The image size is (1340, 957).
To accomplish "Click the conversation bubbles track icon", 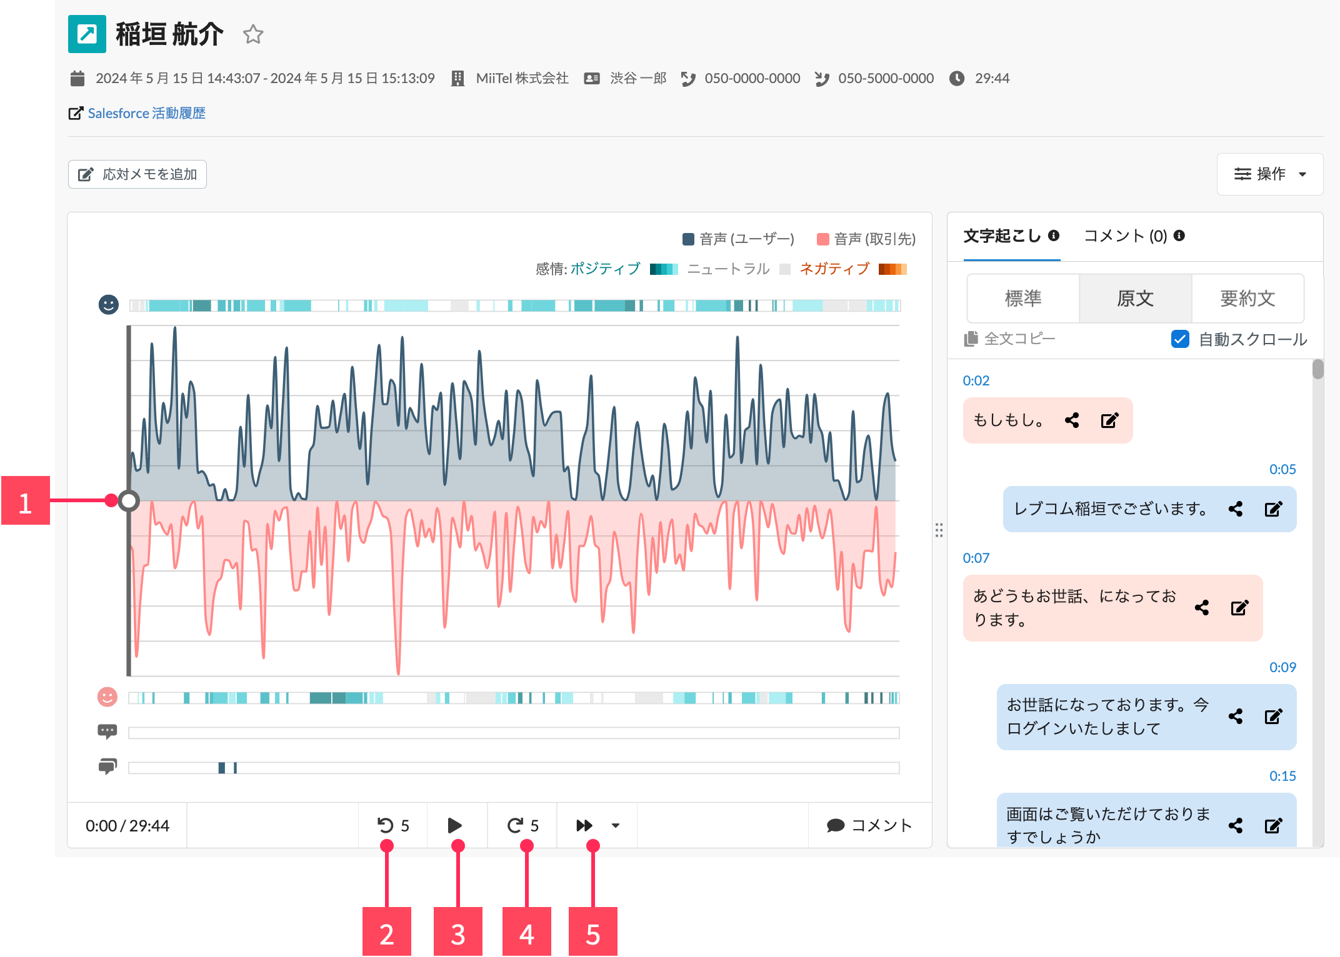I will coord(107,766).
